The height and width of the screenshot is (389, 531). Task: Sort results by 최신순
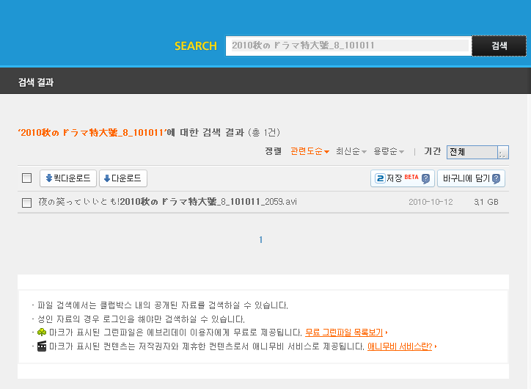351,152
